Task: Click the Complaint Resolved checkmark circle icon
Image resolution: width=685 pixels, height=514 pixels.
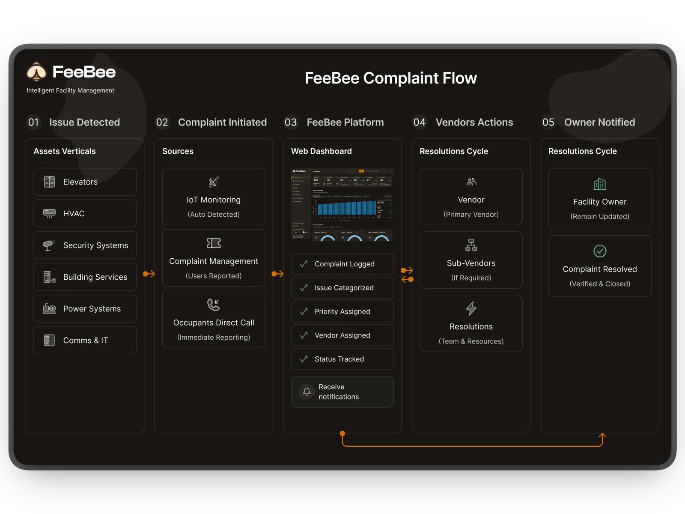Action: coord(600,251)
